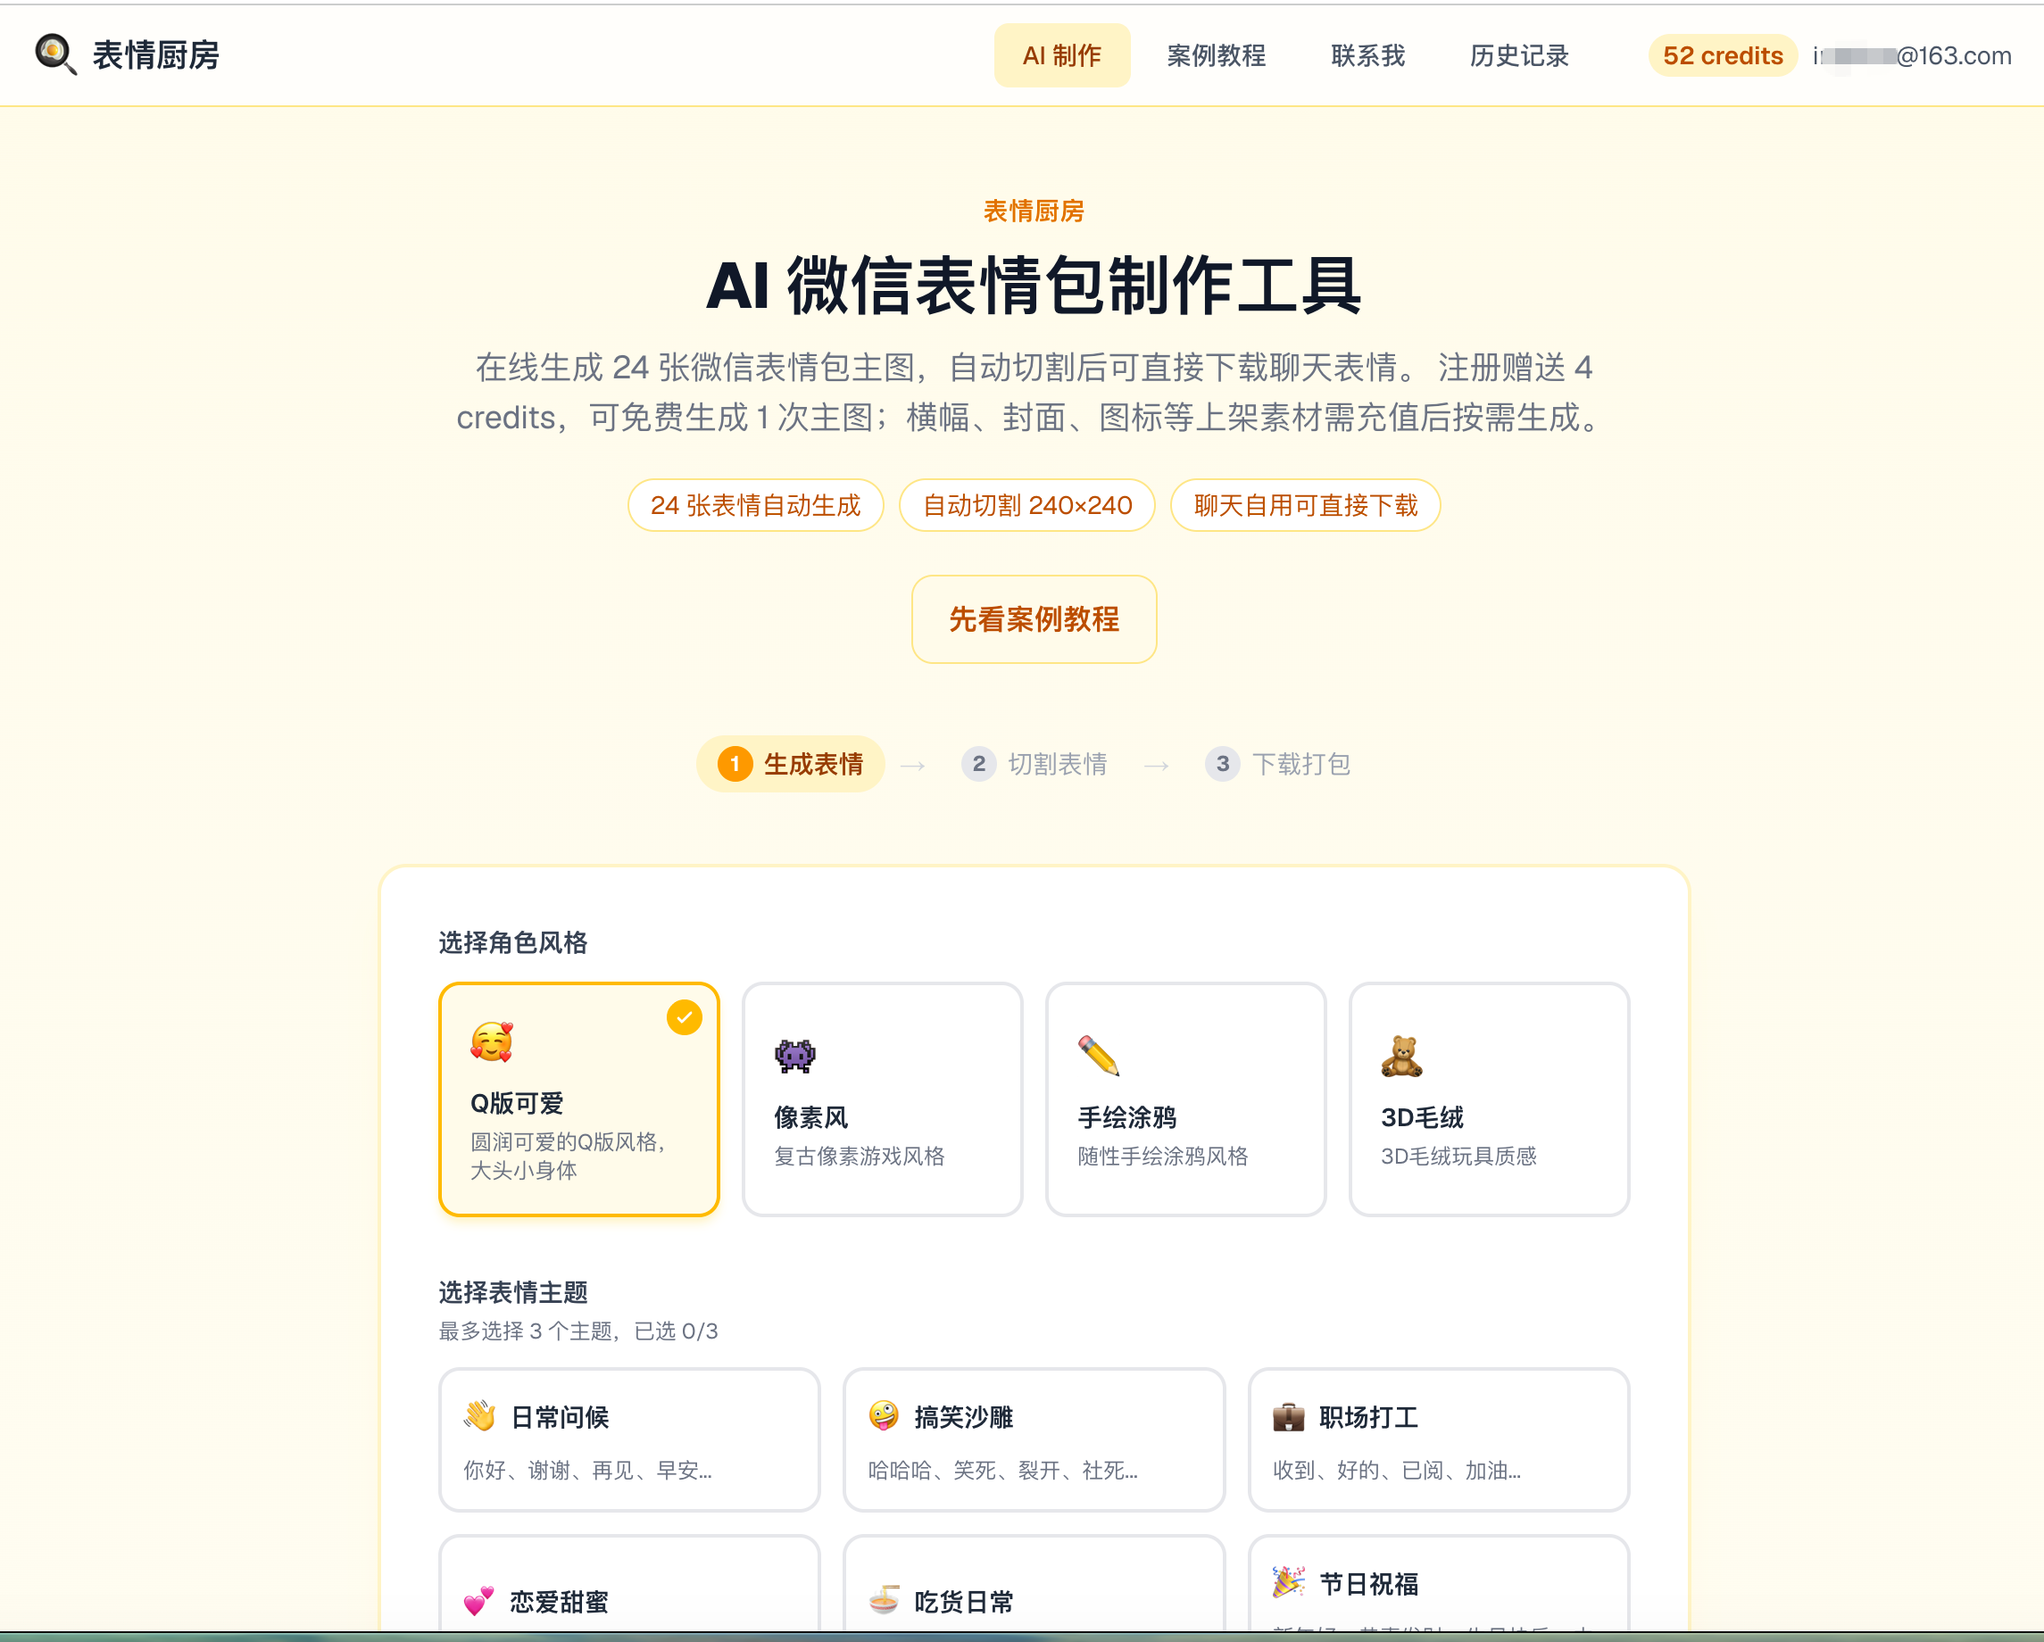Screen dimensions: 2044x1642
Task: Click the 52 credits badge
Action: tap(1723, 55)
